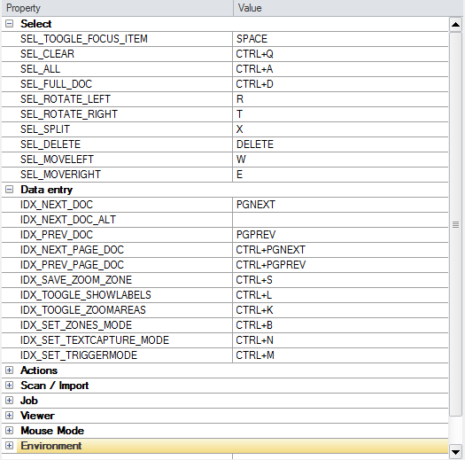Select the IDX_PREV_PAGE_DOC property
Screen dimensions: 465x460
(117, 265)
